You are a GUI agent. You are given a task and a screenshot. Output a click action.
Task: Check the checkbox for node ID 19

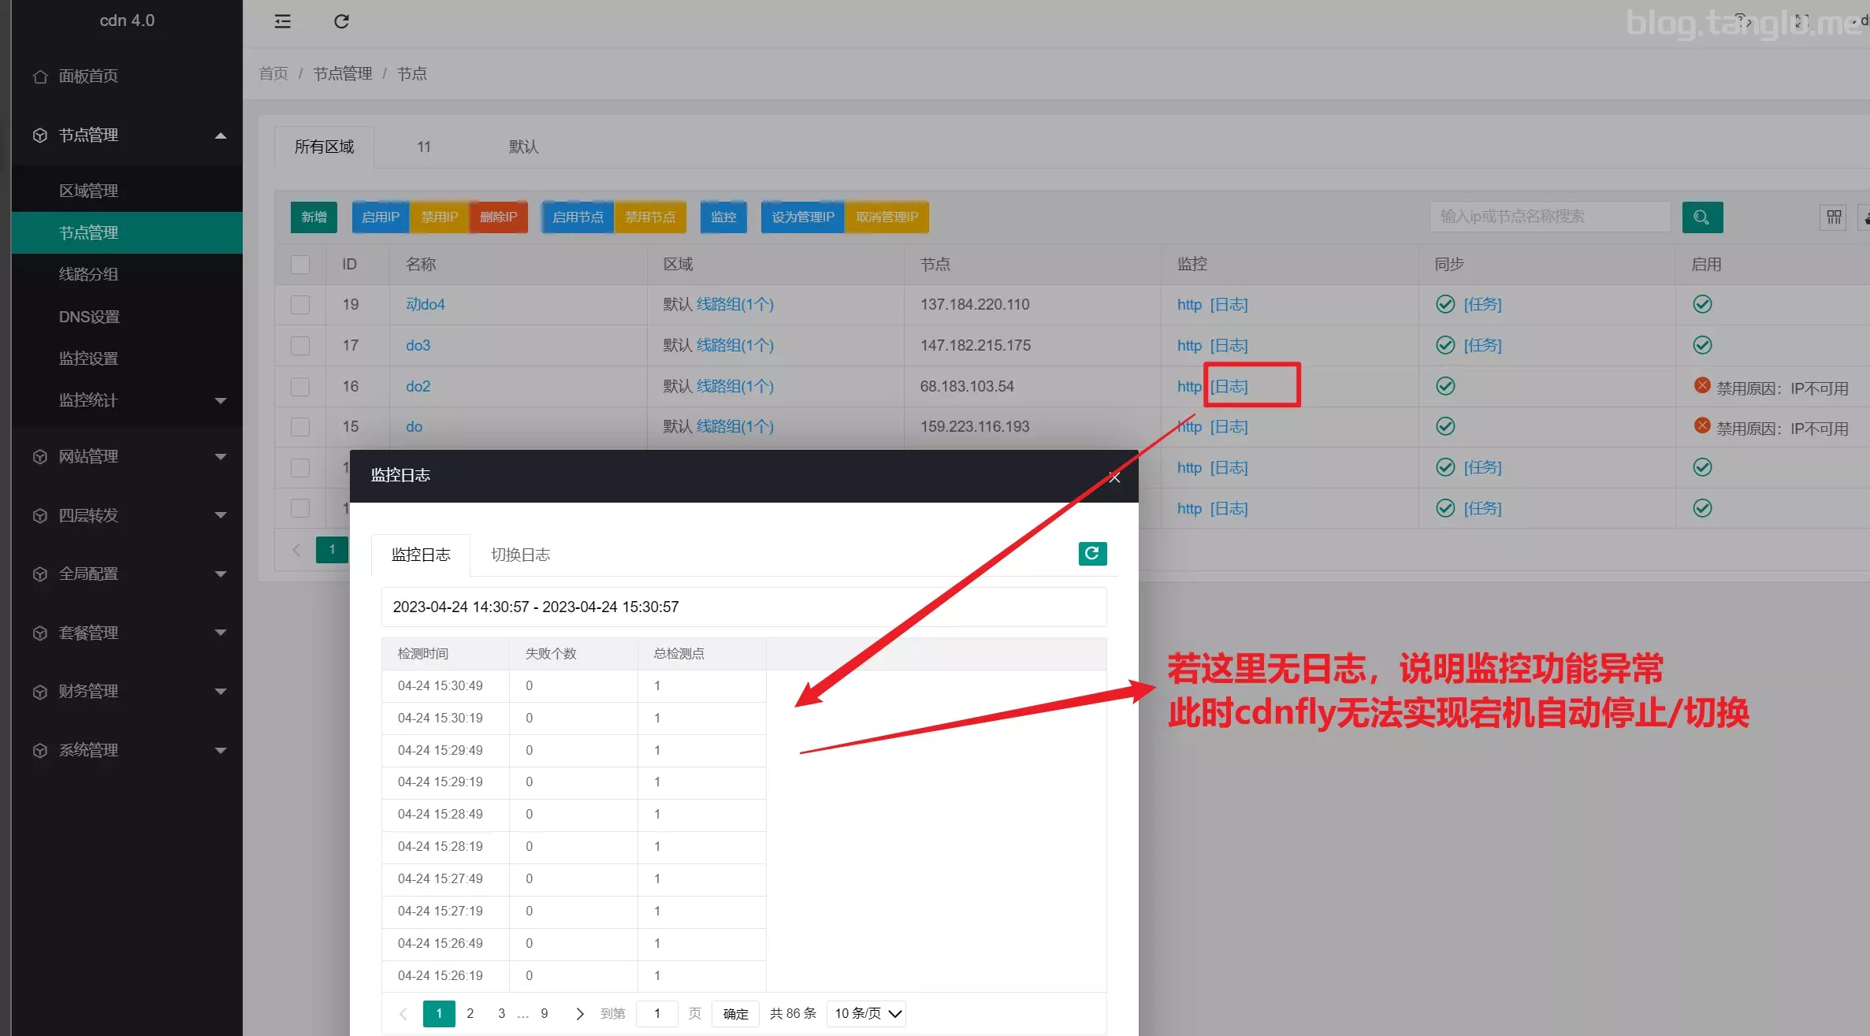[x=300, y=305]
